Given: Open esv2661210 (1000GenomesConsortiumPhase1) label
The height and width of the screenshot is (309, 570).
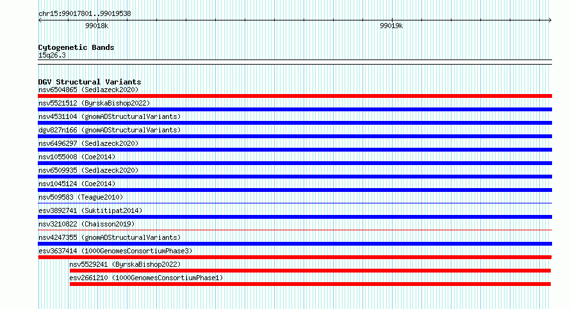Looking at the screenshot, I should point(146,278).
